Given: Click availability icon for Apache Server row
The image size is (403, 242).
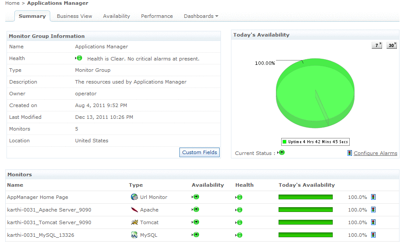Looking at the screenshot, I should (x=196, y=209).
